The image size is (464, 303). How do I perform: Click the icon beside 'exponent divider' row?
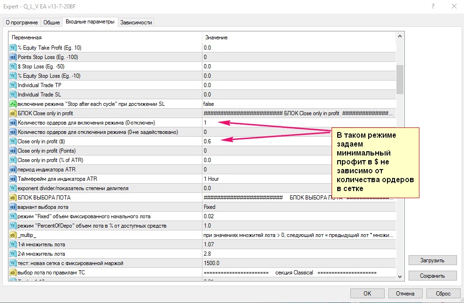point(13,188)
